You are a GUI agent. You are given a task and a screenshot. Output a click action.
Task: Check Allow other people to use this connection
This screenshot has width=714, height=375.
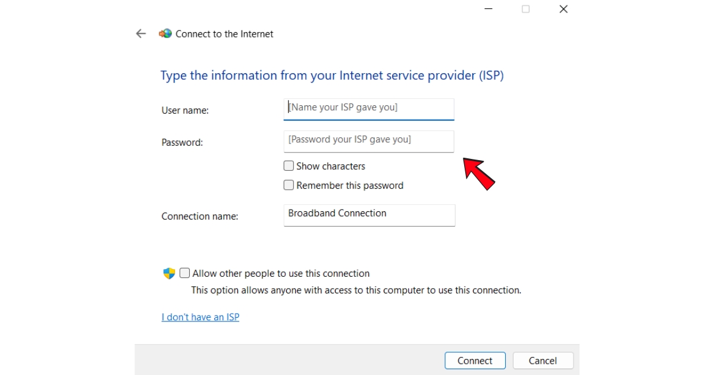tap(185, 273)
